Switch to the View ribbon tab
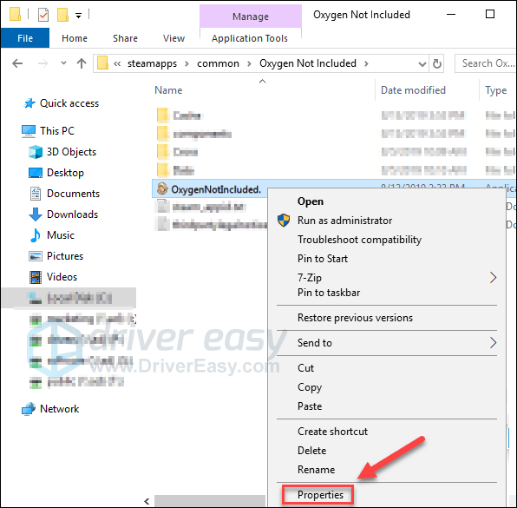The height and width of the screenshot is (508, 517). 173,38
